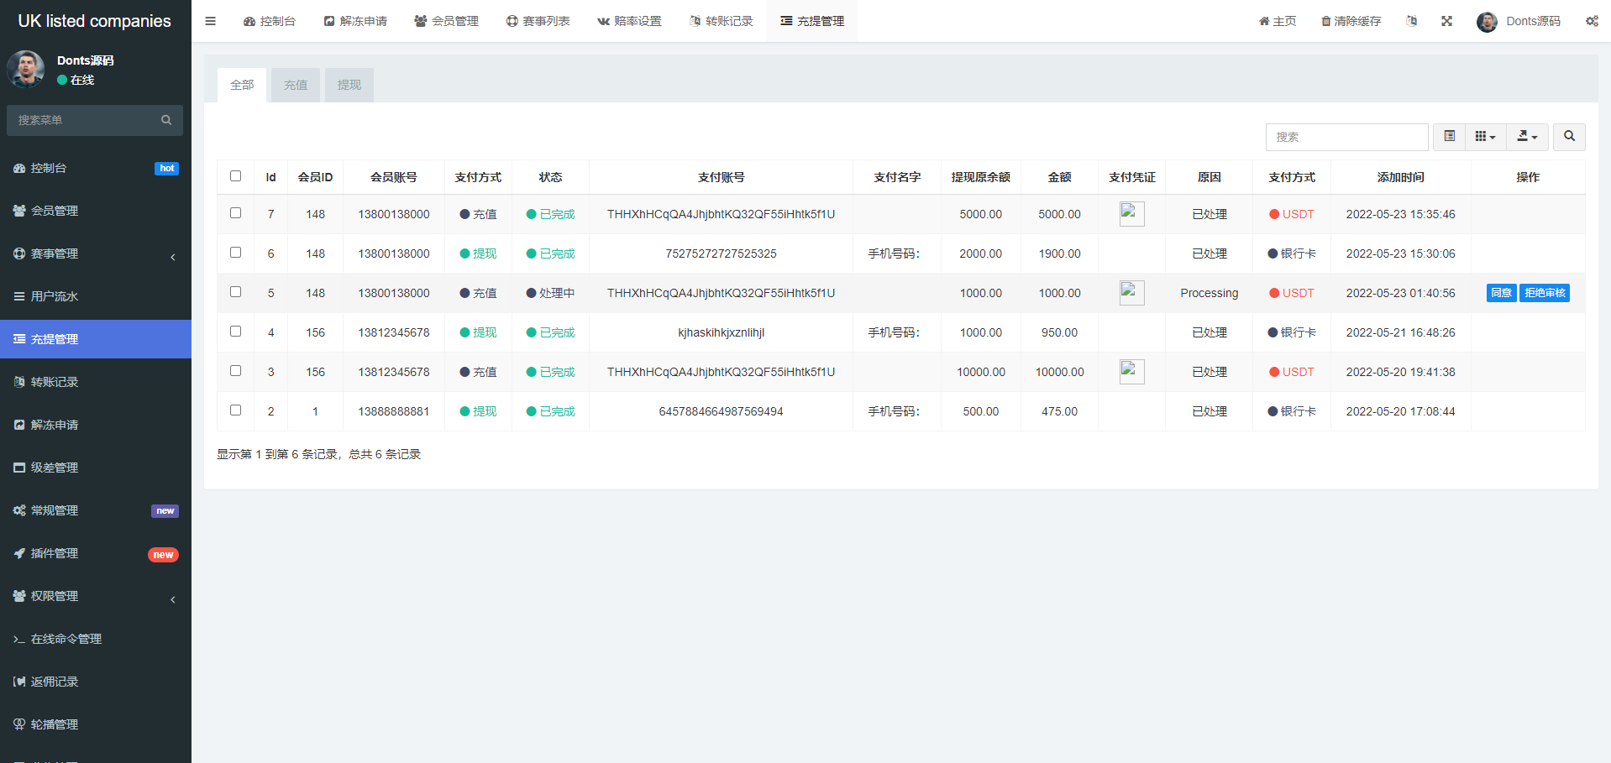Open the payment proof thumbnail for record 7

tap(1131, 214)
